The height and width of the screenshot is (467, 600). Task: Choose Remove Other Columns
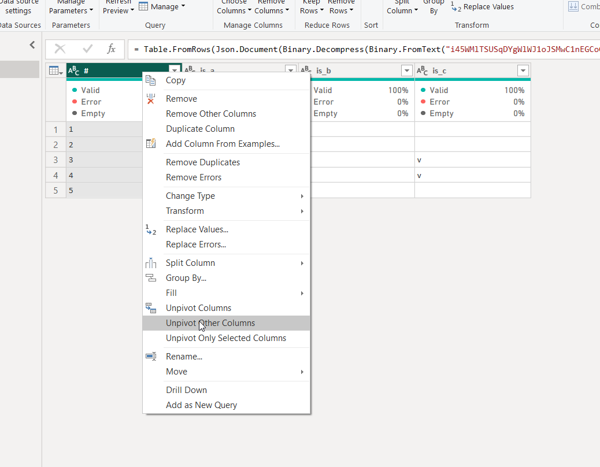tap(226, 114)
